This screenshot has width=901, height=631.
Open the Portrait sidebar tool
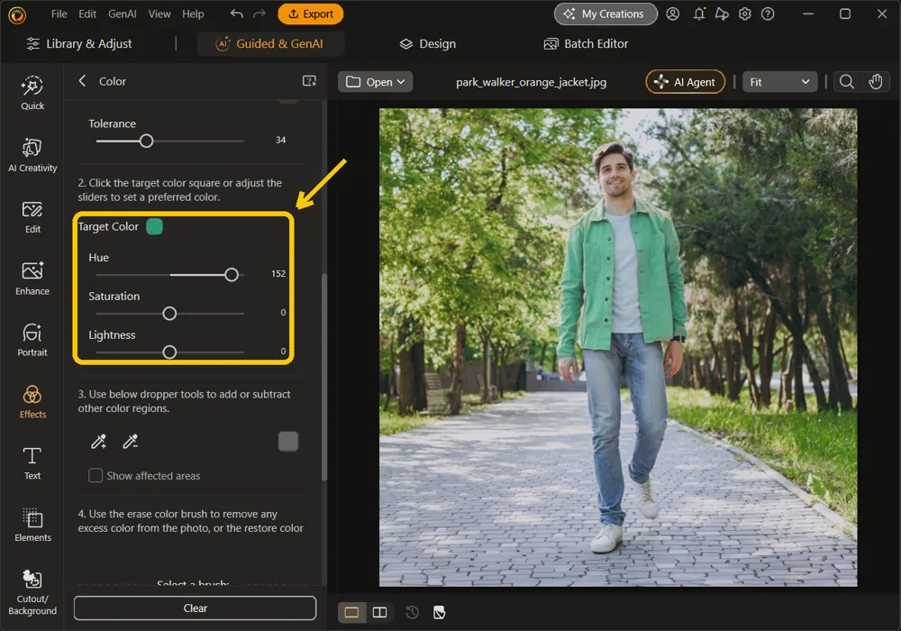(x=32, y=340)
